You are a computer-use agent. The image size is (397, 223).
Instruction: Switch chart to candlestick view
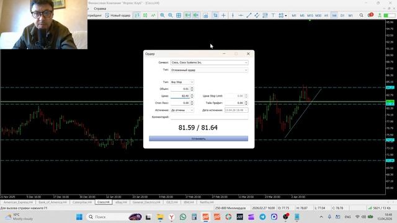(145, 15)
